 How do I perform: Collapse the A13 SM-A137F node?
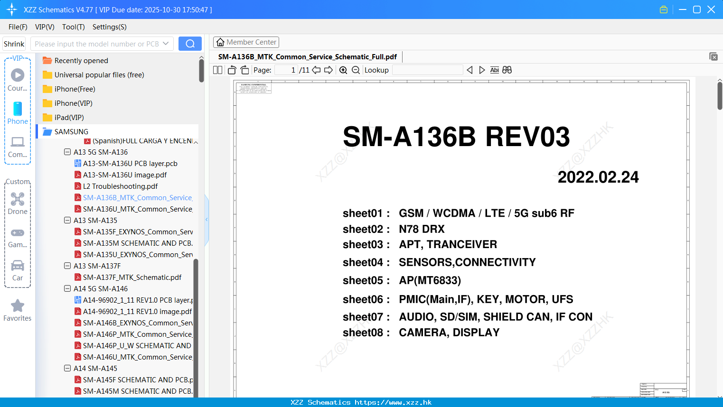tap(67, 266)
